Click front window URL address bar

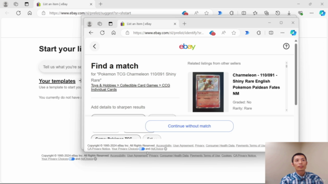pyautogui.click(x=169, y=33)
